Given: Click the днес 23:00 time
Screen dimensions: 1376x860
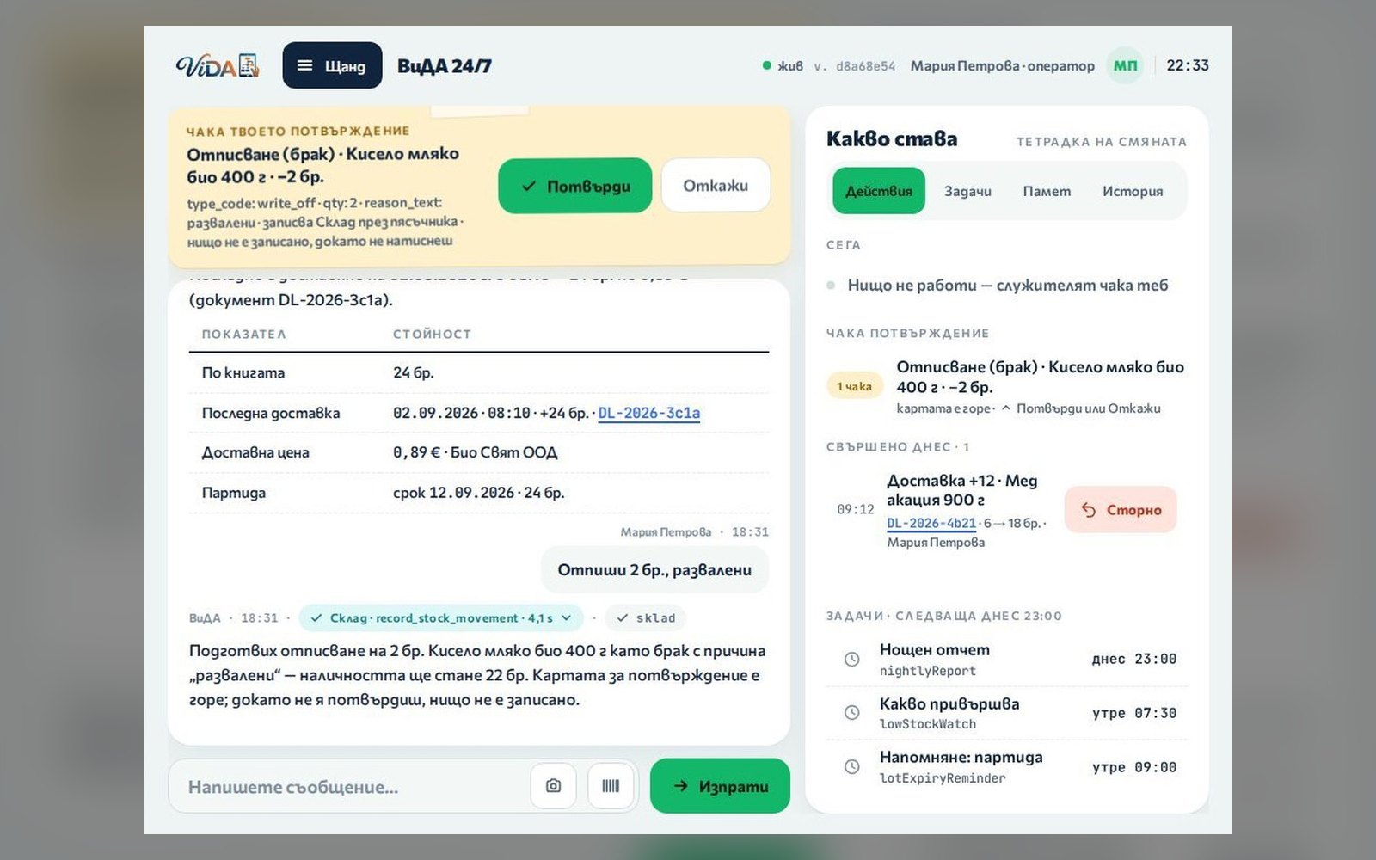Looking at the screenshot, I should pyautogui.click(x=1134, y=660).
